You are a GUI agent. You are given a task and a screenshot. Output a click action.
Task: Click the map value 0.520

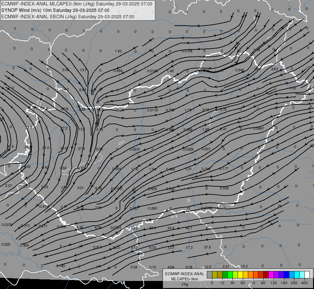pos(6,244)
